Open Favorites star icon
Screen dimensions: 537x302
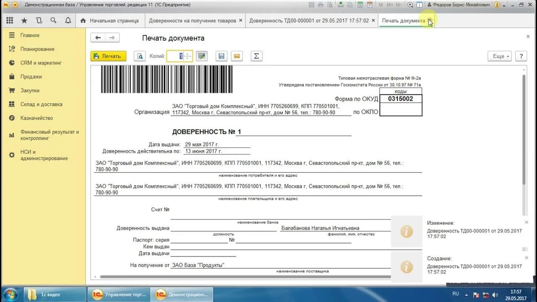[x=24, y=21]
